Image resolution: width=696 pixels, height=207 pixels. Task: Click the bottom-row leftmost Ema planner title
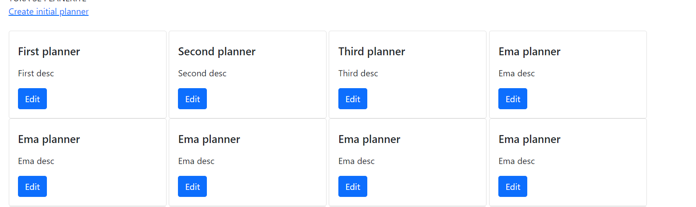[x=49, y=139]
